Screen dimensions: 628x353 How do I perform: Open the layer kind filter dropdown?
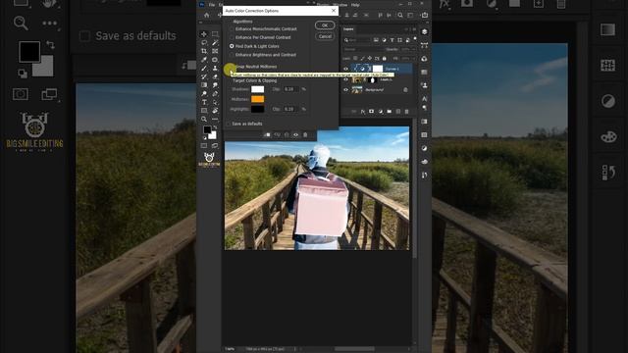(x=357, y=40)
